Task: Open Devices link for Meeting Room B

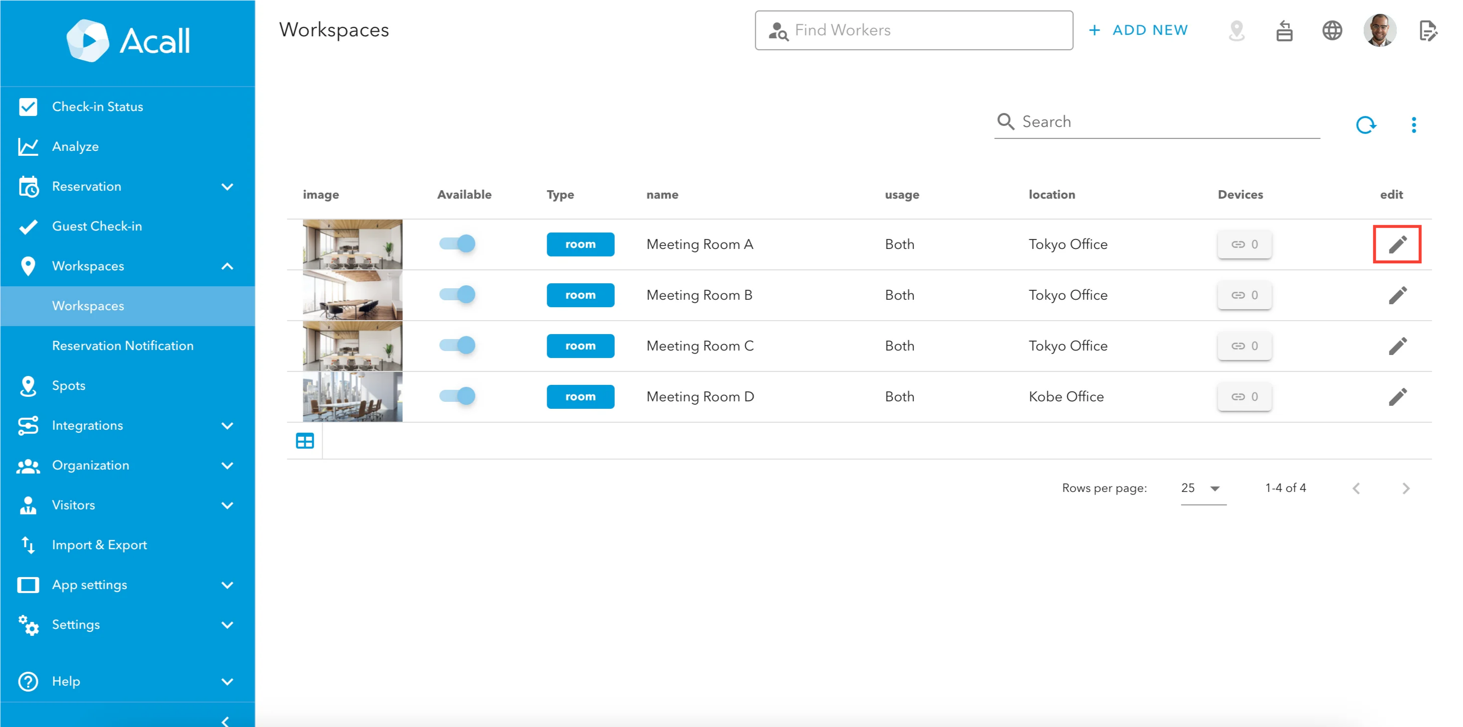Action: tap(1244, 295)
